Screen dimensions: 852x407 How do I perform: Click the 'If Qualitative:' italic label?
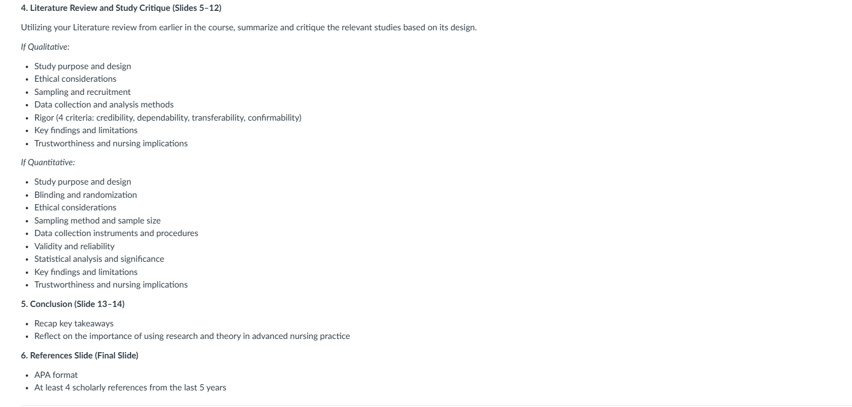(x=45, y=47)
